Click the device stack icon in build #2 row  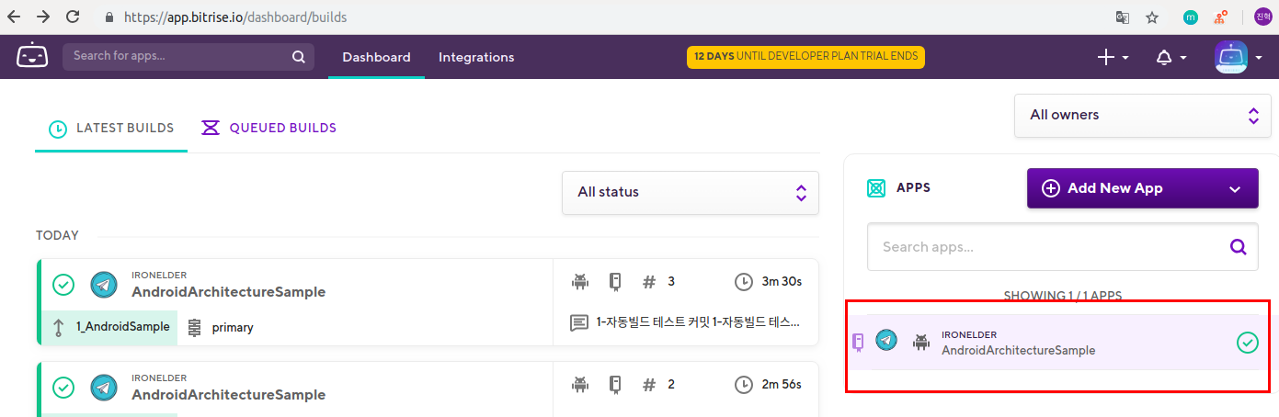(615, 384)
